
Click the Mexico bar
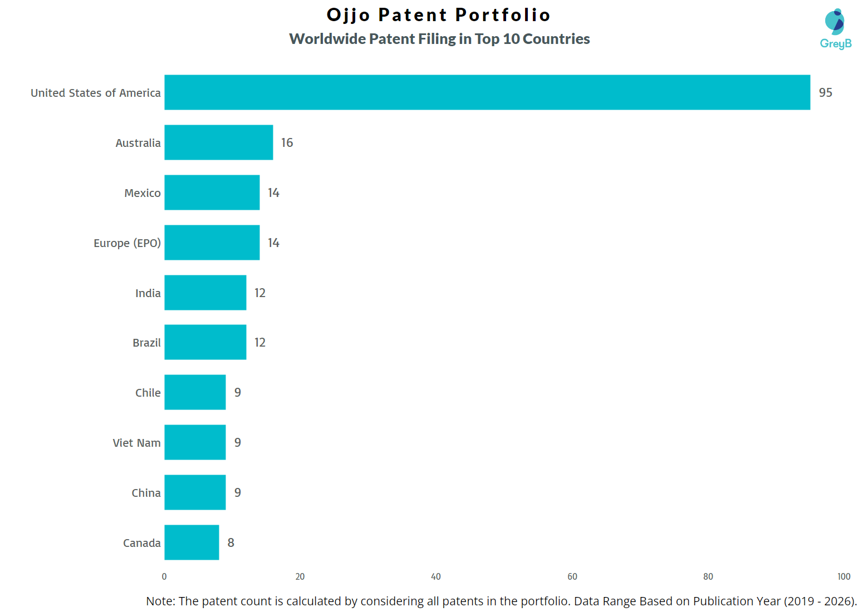coord(212,193)
